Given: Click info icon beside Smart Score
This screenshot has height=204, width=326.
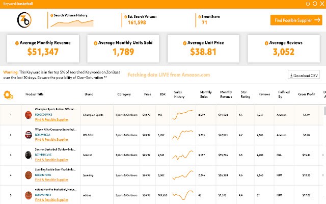Looking at the screenshot, I should [x=197, y=17].
